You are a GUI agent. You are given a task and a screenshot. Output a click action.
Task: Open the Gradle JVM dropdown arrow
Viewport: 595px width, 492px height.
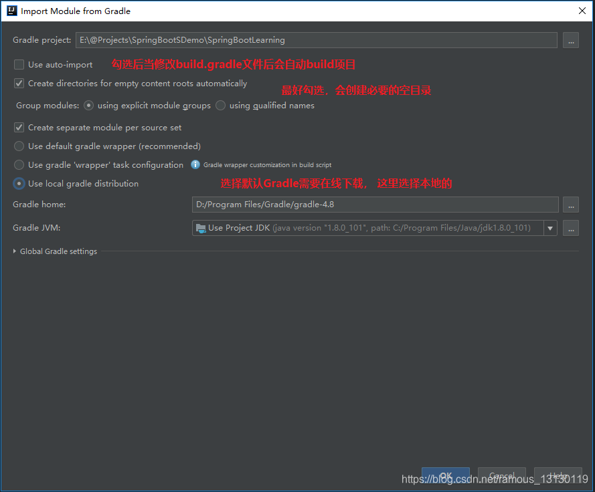(550, 228)
